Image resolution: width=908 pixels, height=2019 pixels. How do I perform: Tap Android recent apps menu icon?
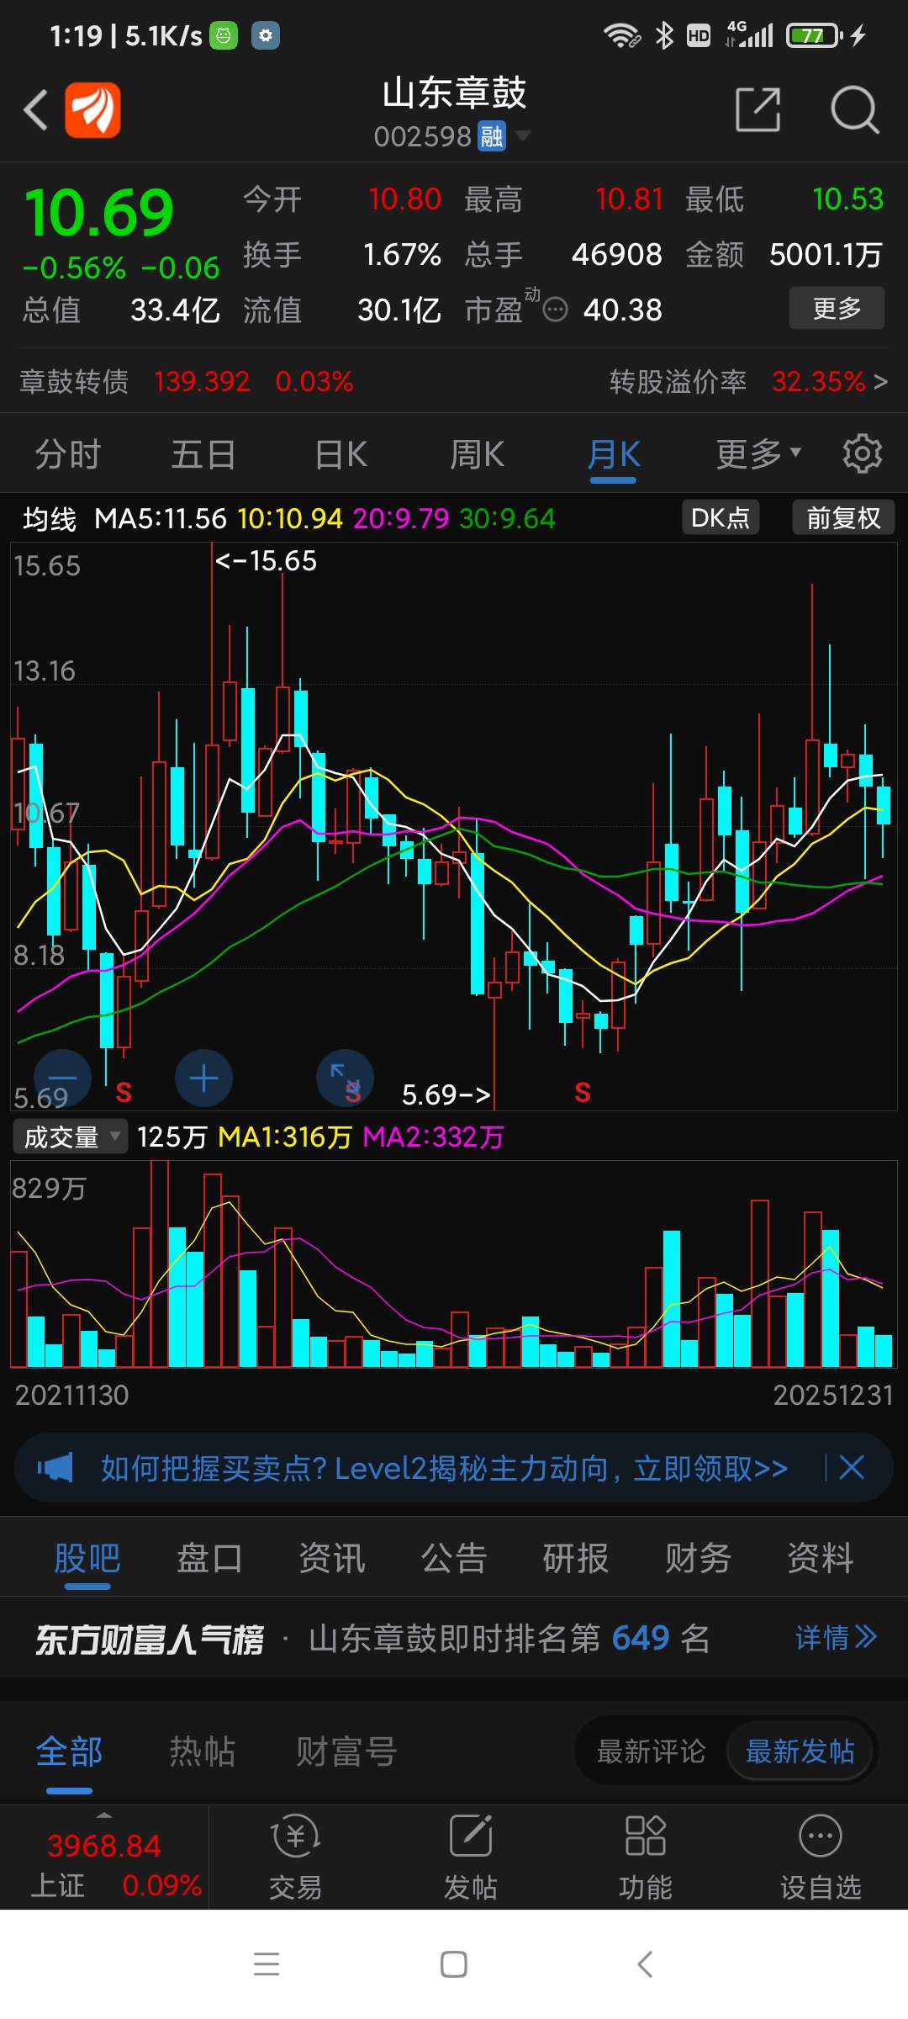coord(267,1964)
